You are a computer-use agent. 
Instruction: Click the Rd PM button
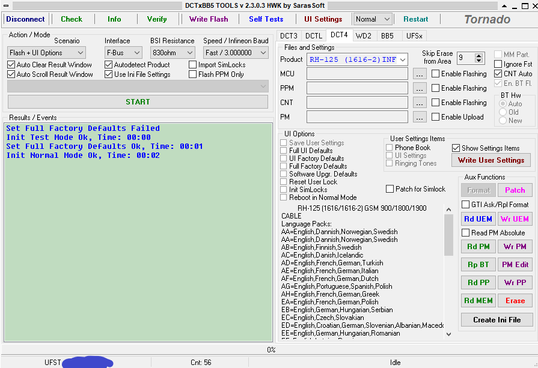[x=478, y=247]
